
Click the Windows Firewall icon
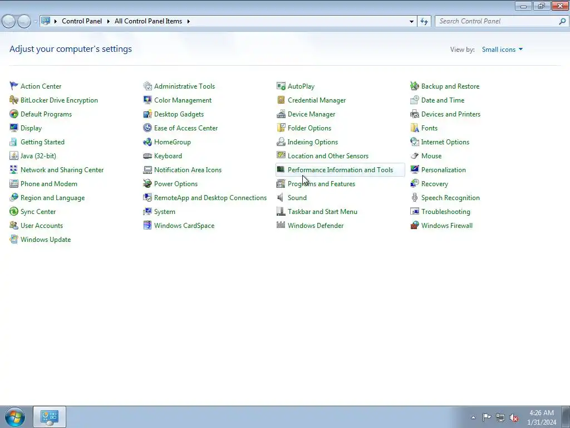point(414,226)
